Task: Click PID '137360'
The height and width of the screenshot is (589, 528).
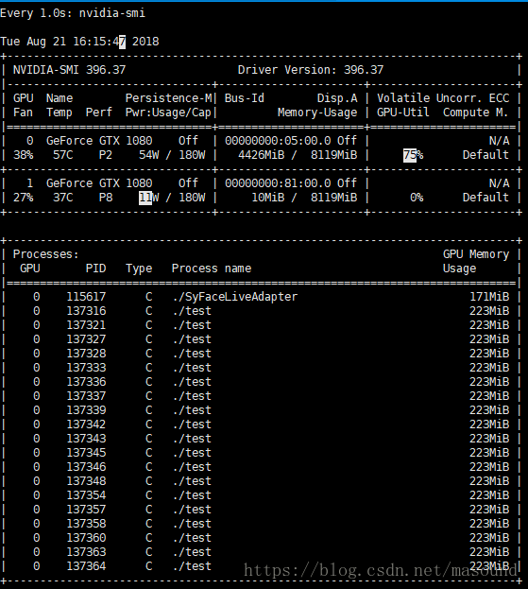Action: [86, 538]
